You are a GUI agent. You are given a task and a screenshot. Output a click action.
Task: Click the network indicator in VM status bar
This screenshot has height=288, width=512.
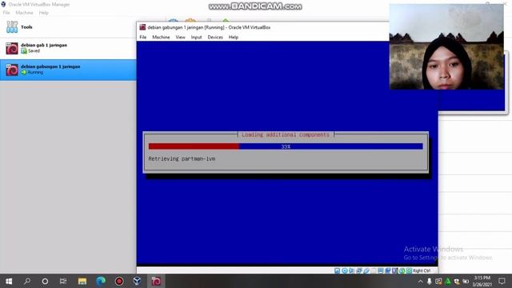coord(358,270)
